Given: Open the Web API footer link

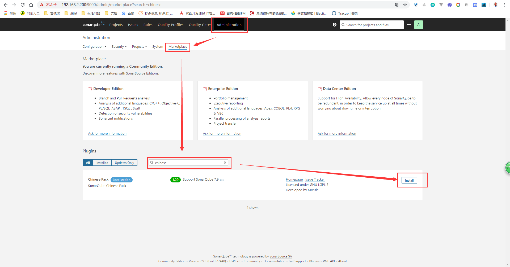Looking at the screenshot, I should [329, 261].
